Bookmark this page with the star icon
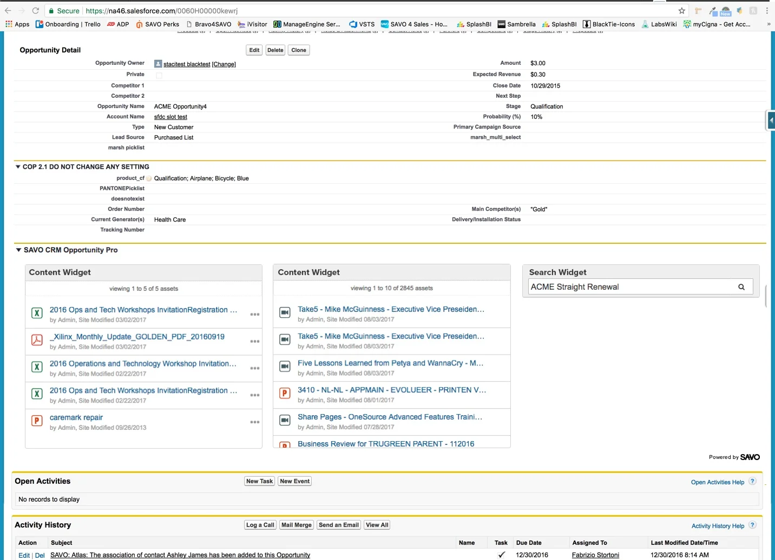Image resolution: width=775 pixels, height=560 pixels. point(682,11)
